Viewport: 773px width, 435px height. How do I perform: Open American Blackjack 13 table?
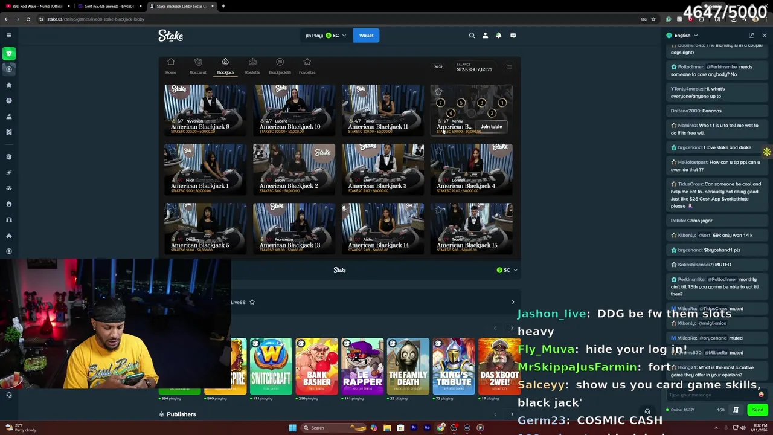(x=294, y=228)
